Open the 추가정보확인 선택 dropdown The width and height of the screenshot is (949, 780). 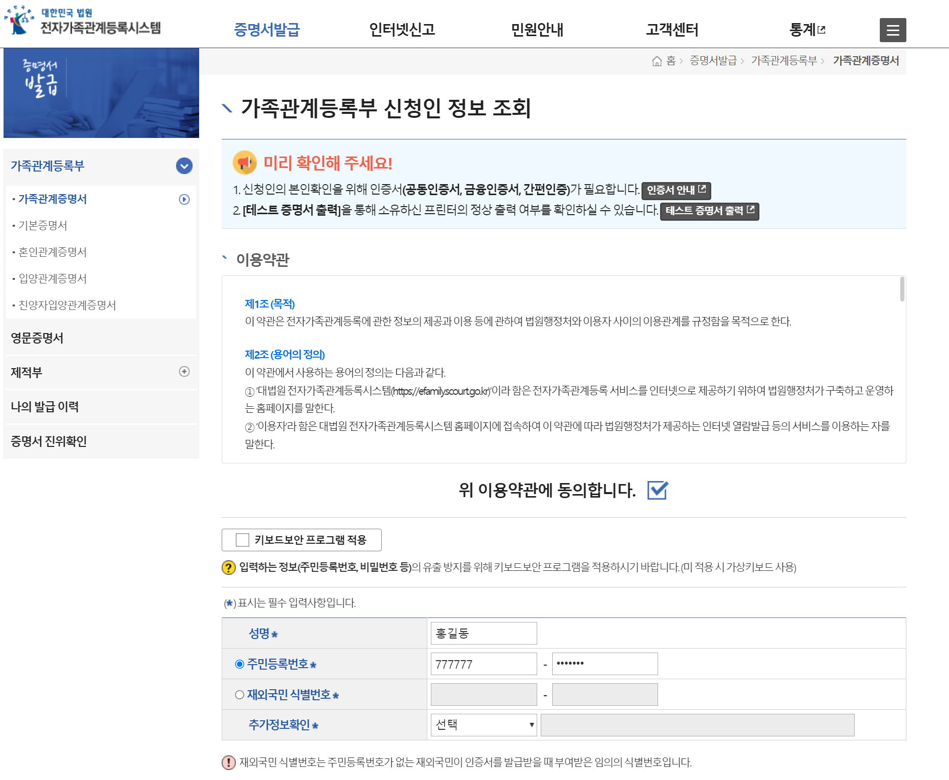pyautogui.click(x=483, y=724)
